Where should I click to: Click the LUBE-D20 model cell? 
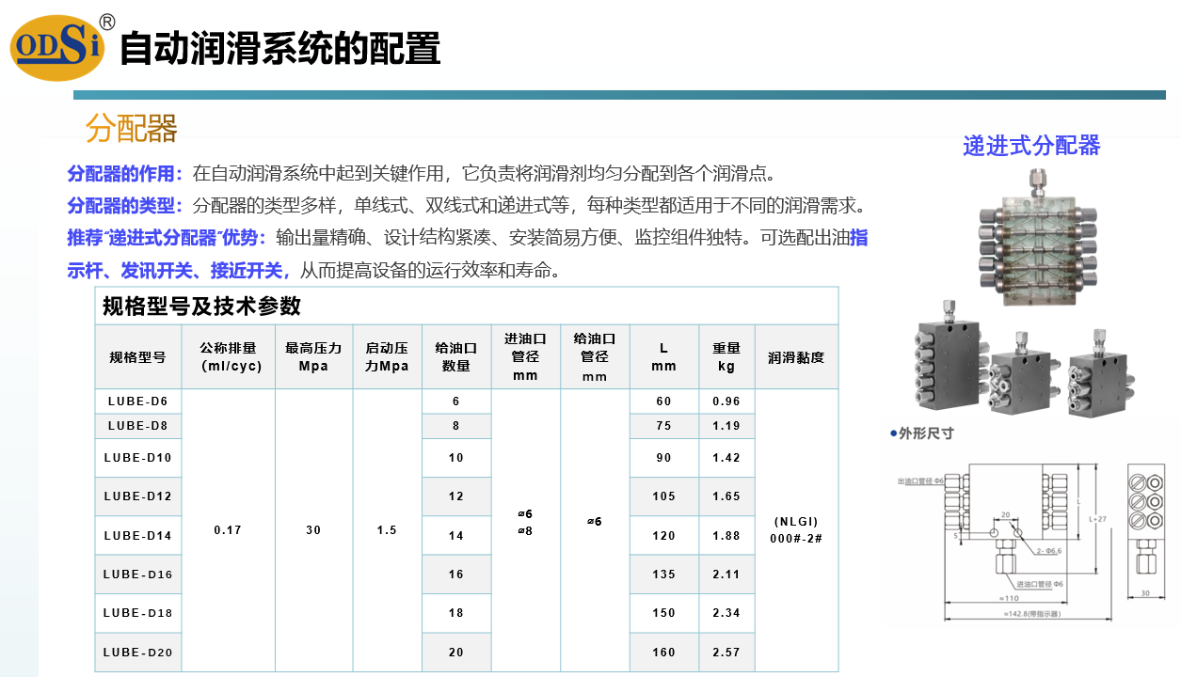click(137, 652)
